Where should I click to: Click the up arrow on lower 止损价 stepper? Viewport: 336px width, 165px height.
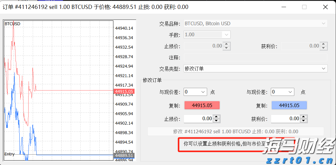point(217,117)
